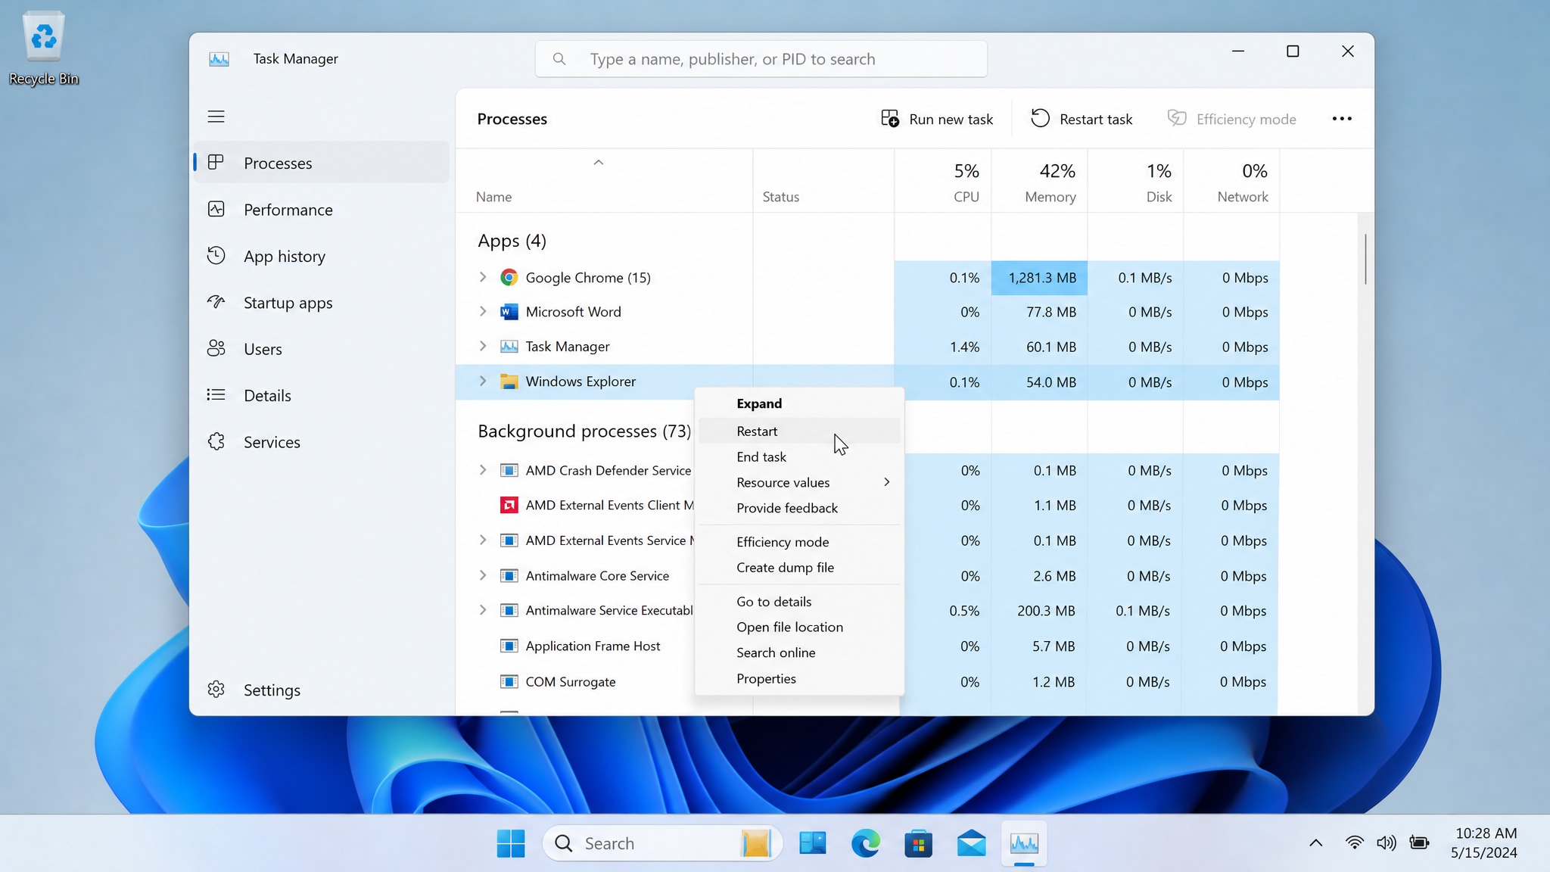Screen dimensions: 1550x872
Task: Open the Task View taskbar icon
Action: click(x=813, y=843)
